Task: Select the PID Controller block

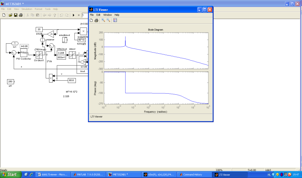Action: [24, 53]
